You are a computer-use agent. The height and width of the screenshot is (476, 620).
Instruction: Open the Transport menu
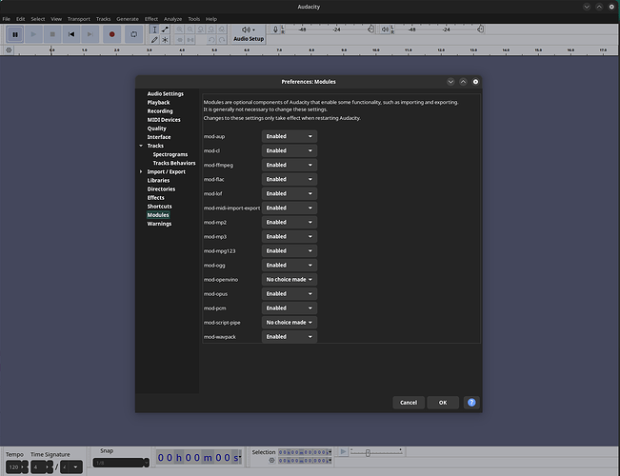[x=79, y=19]
